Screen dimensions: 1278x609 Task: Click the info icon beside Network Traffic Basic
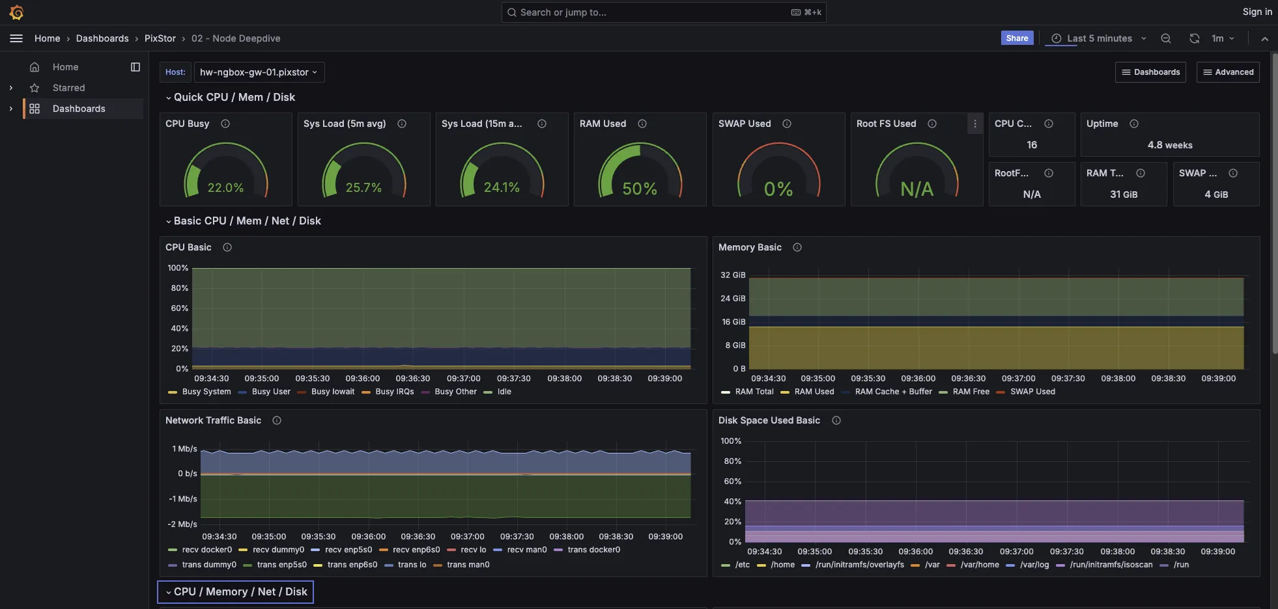(x=277, y=420)
